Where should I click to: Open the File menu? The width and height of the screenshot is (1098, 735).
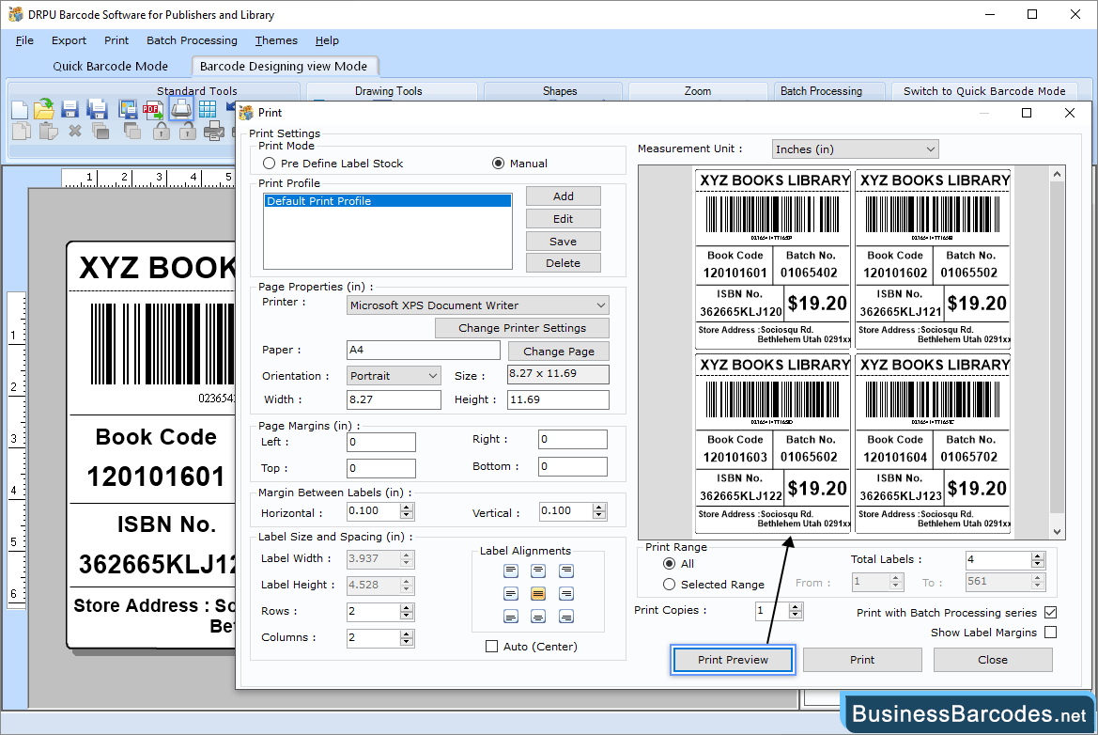(x=24, y=40)
